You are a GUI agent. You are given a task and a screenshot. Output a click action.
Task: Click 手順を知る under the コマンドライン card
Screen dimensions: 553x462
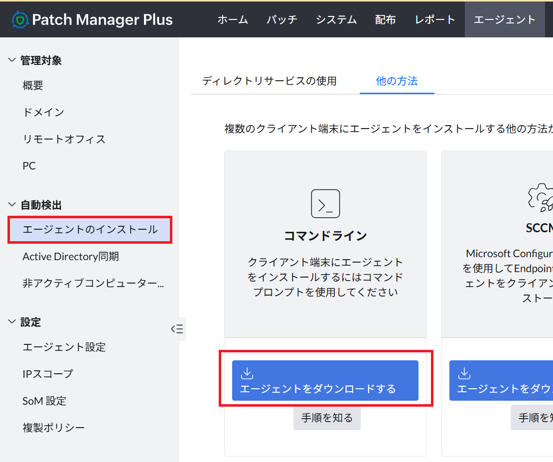327,418
